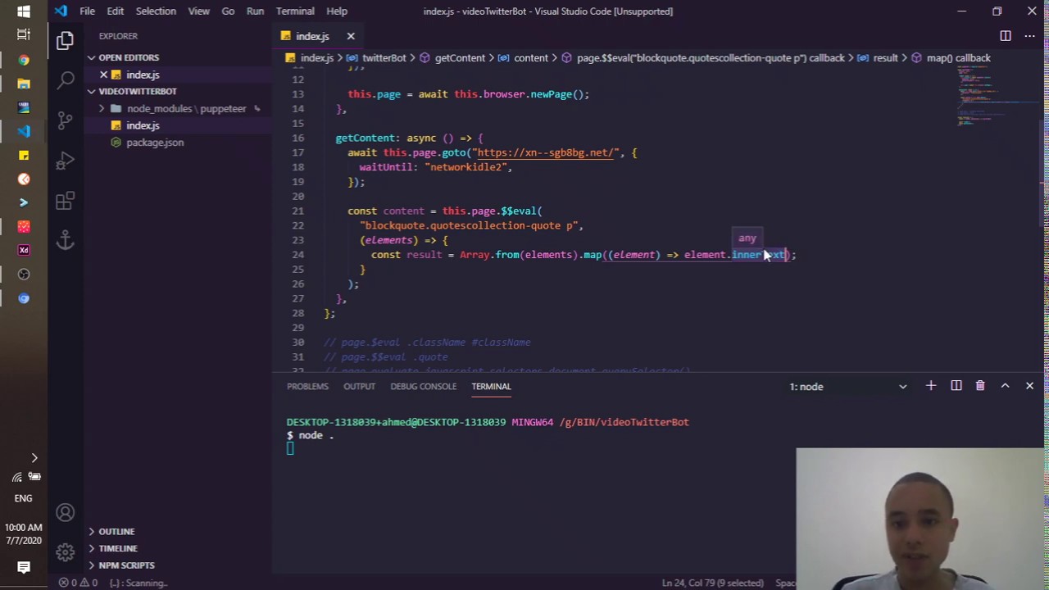Select the Terminal panel tab
Viewport: 1049px width, 590px height.
(x=491, y=387)
